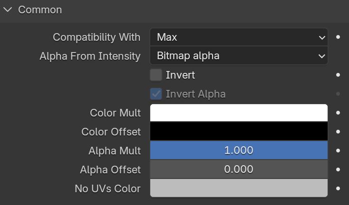Click animate dot beside Color Offset
349x205 pixels.
pos(338,132)
